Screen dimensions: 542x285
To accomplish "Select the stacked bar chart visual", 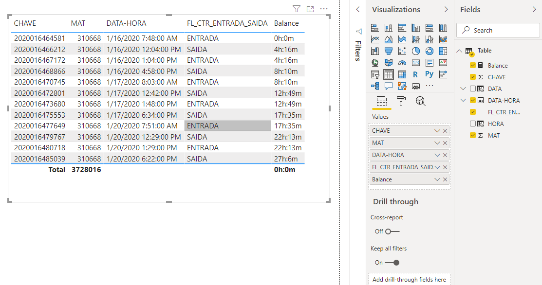I will pos(374,28).
